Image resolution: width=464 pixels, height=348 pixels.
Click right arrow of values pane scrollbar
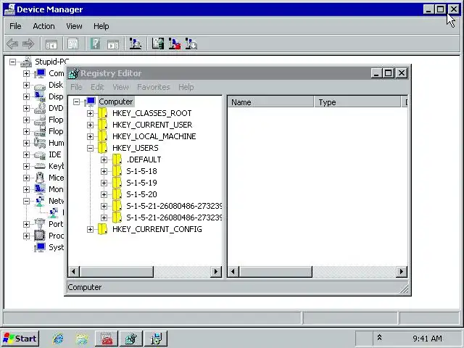point(401,272)
